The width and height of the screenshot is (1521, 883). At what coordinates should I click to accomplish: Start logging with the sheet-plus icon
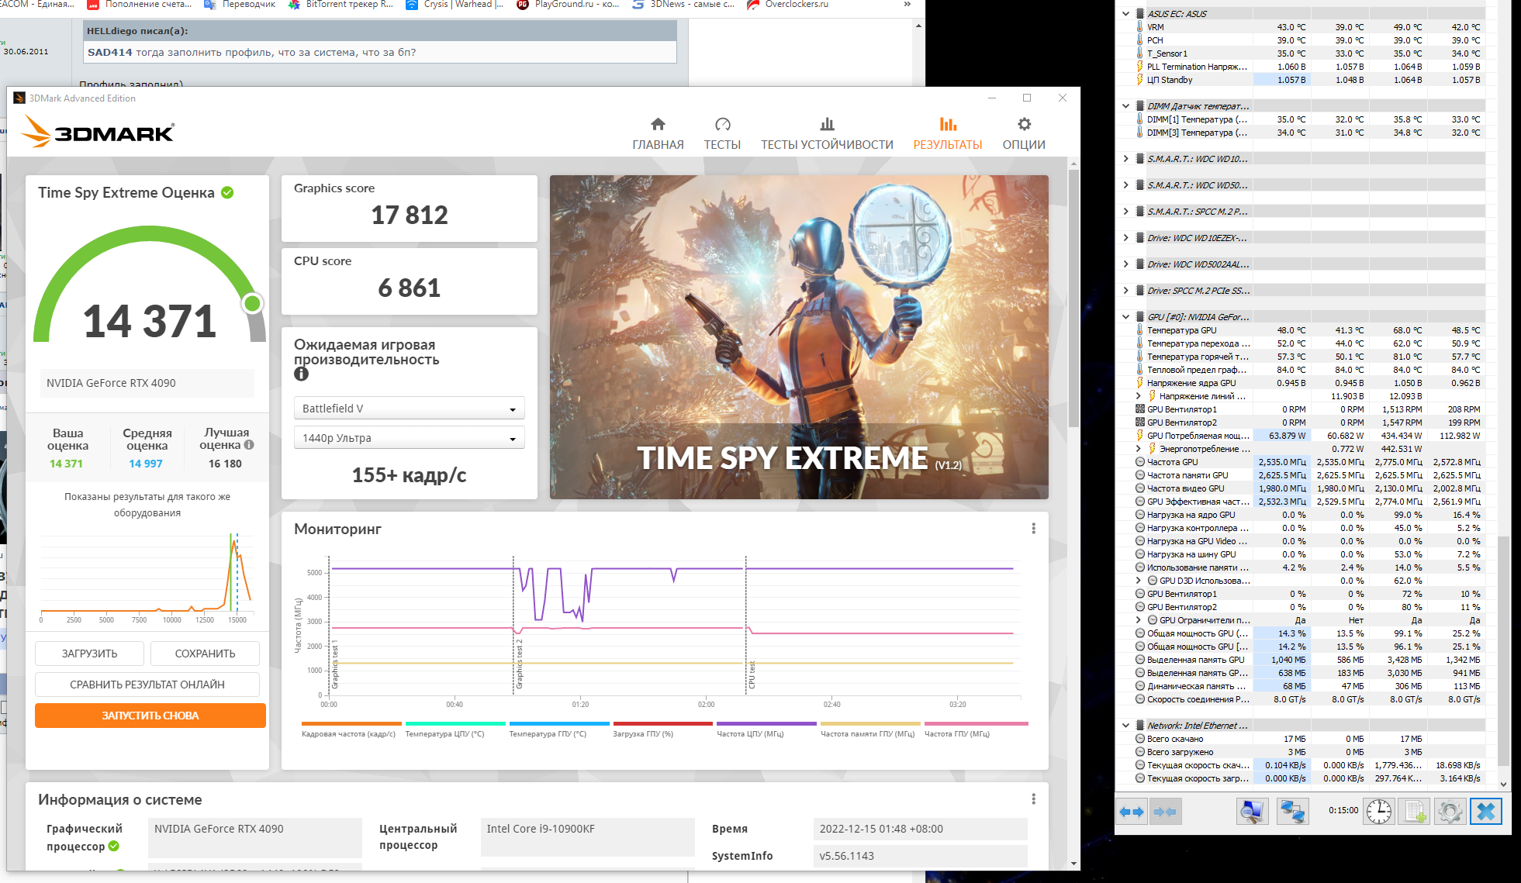pyautogui.click(x=1415, y=812)
